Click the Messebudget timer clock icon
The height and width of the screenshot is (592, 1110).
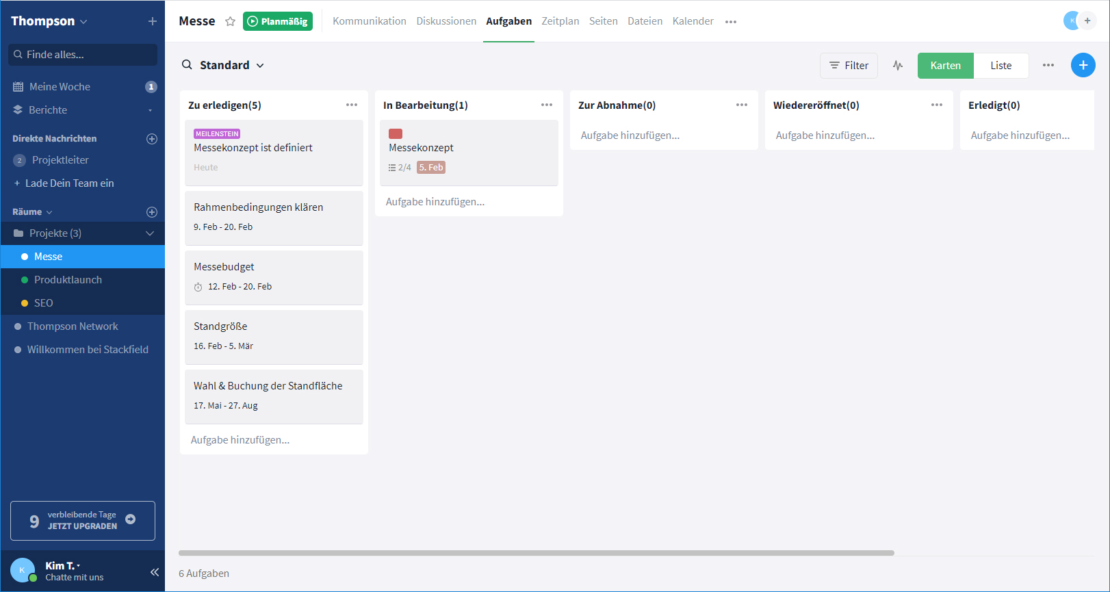coord(198,287)
